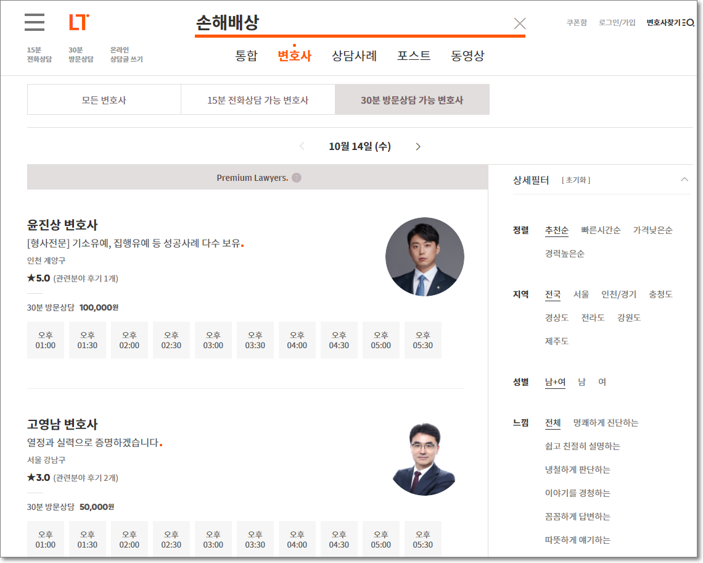Image resolution: width=703 pixels, height=563 pixels.
Task: Book 윤진상 오후 01:00 slot
Action: (45, 340)
